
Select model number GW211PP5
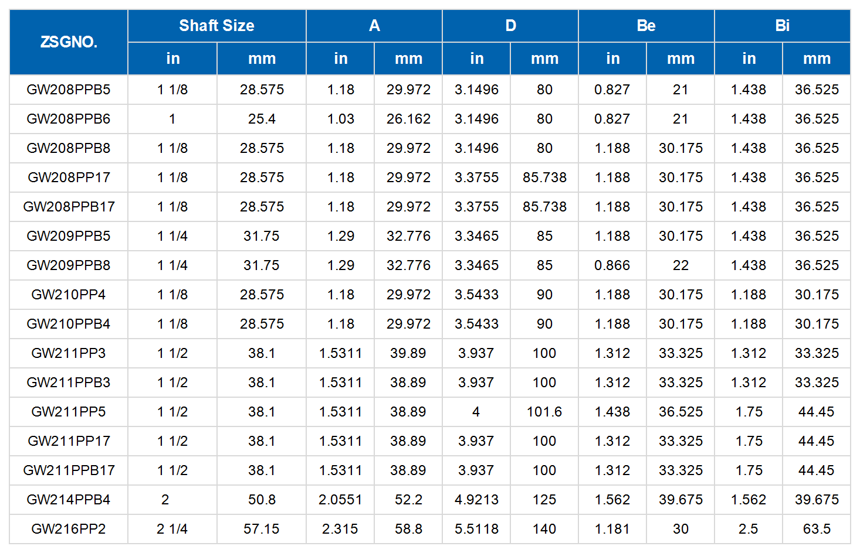pyautogui.click(x=69, y=412)
